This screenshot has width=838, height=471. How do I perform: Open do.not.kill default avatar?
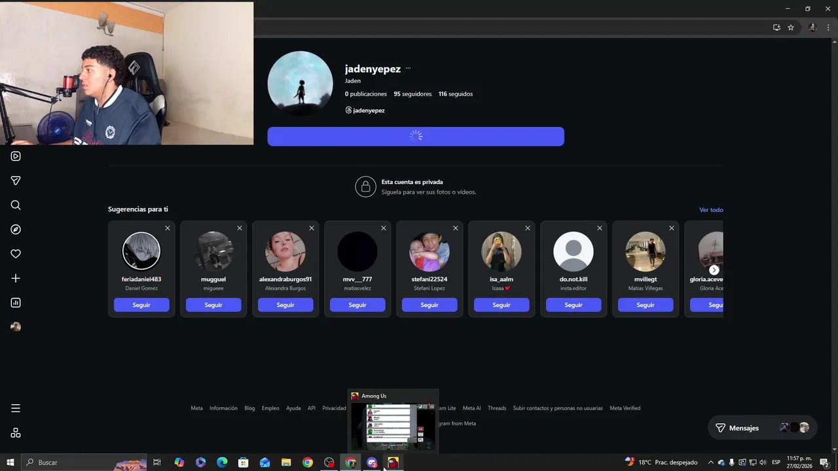click(x=574, y=251)
